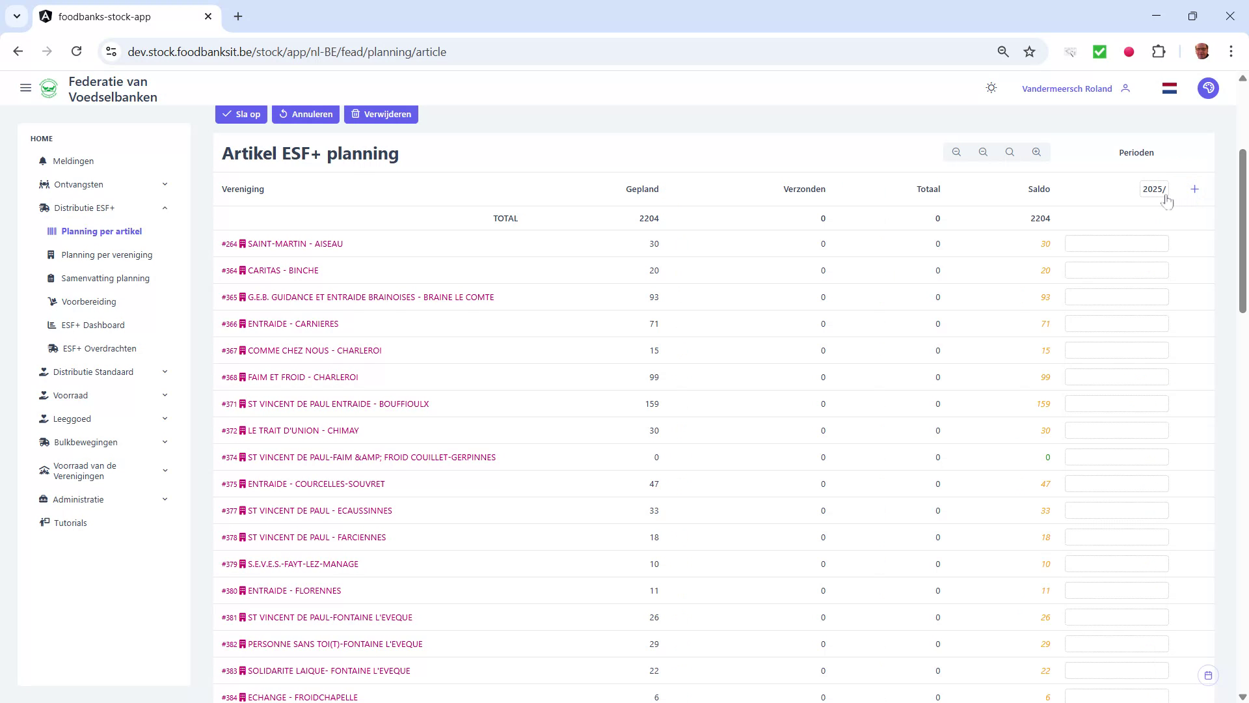The image size is (1249, 703).
Task: Click the user profile icon beside Vandermeersch Roland
Action: [x=1126, y=88]
